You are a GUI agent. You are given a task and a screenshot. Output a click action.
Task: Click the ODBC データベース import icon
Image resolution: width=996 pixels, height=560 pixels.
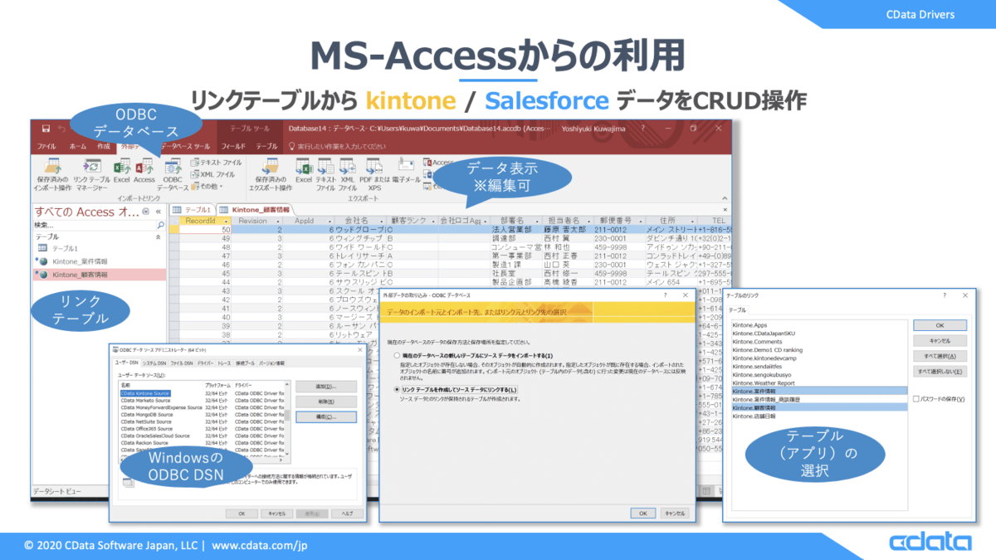[x=173, y=166]
